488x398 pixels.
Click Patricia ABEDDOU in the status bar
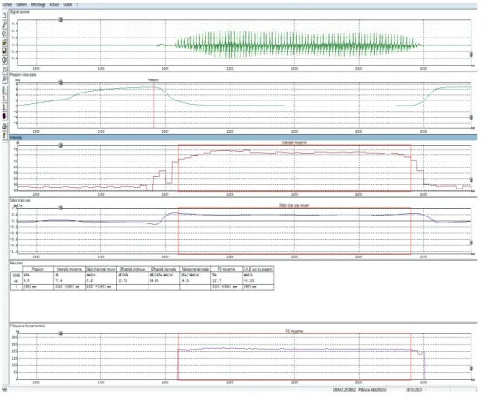(373, 389)
